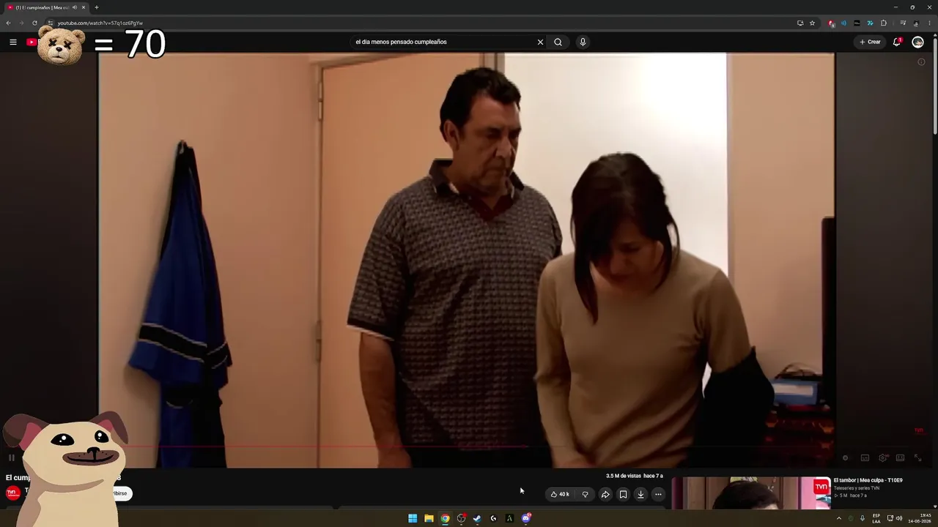Open the 'Teleseries y series TVN' channel link
Screen dimensions: 938x527
(857, 488)
